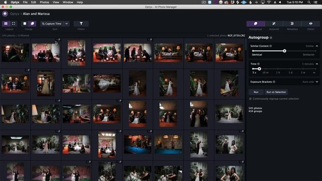Click Alan and Marissa breadcrumb
The width and height of the screenshot is (322, 181).
[x=36, y=14]
